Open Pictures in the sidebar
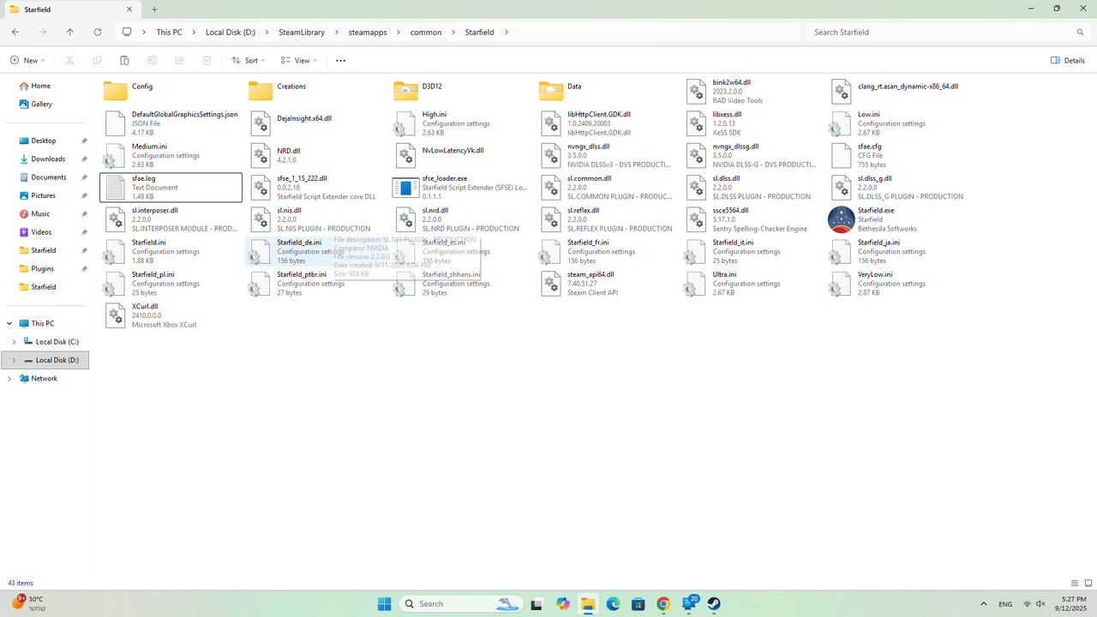 44,195
